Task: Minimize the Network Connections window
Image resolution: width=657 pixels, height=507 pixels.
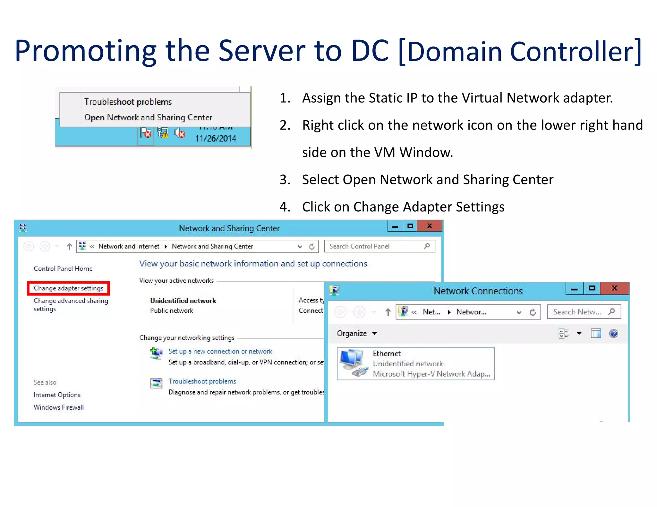Action: point(575,289)
